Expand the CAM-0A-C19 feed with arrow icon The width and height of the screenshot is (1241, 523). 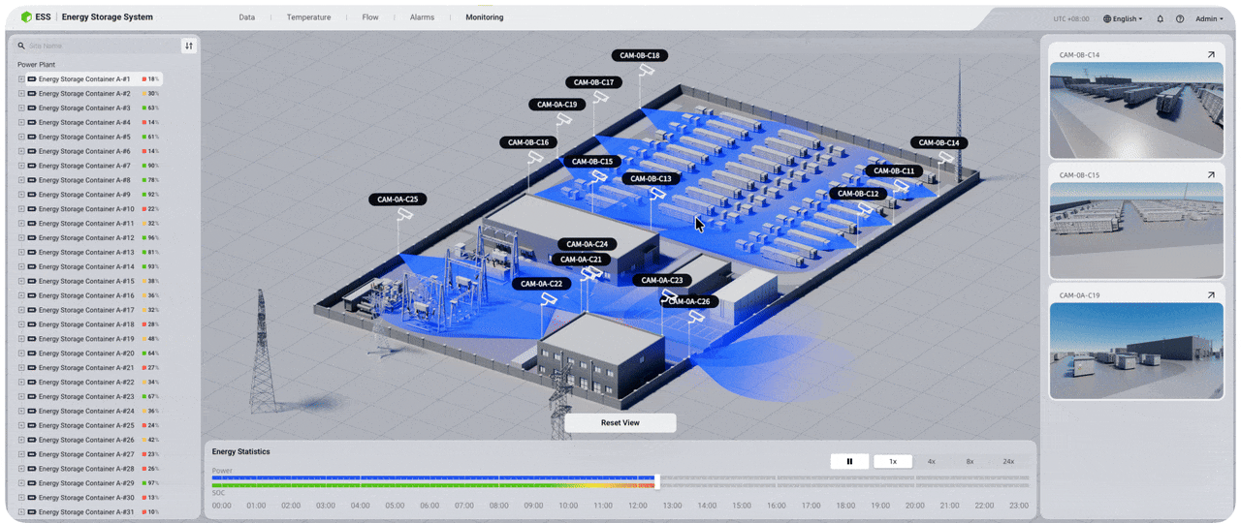(1211, 295)
